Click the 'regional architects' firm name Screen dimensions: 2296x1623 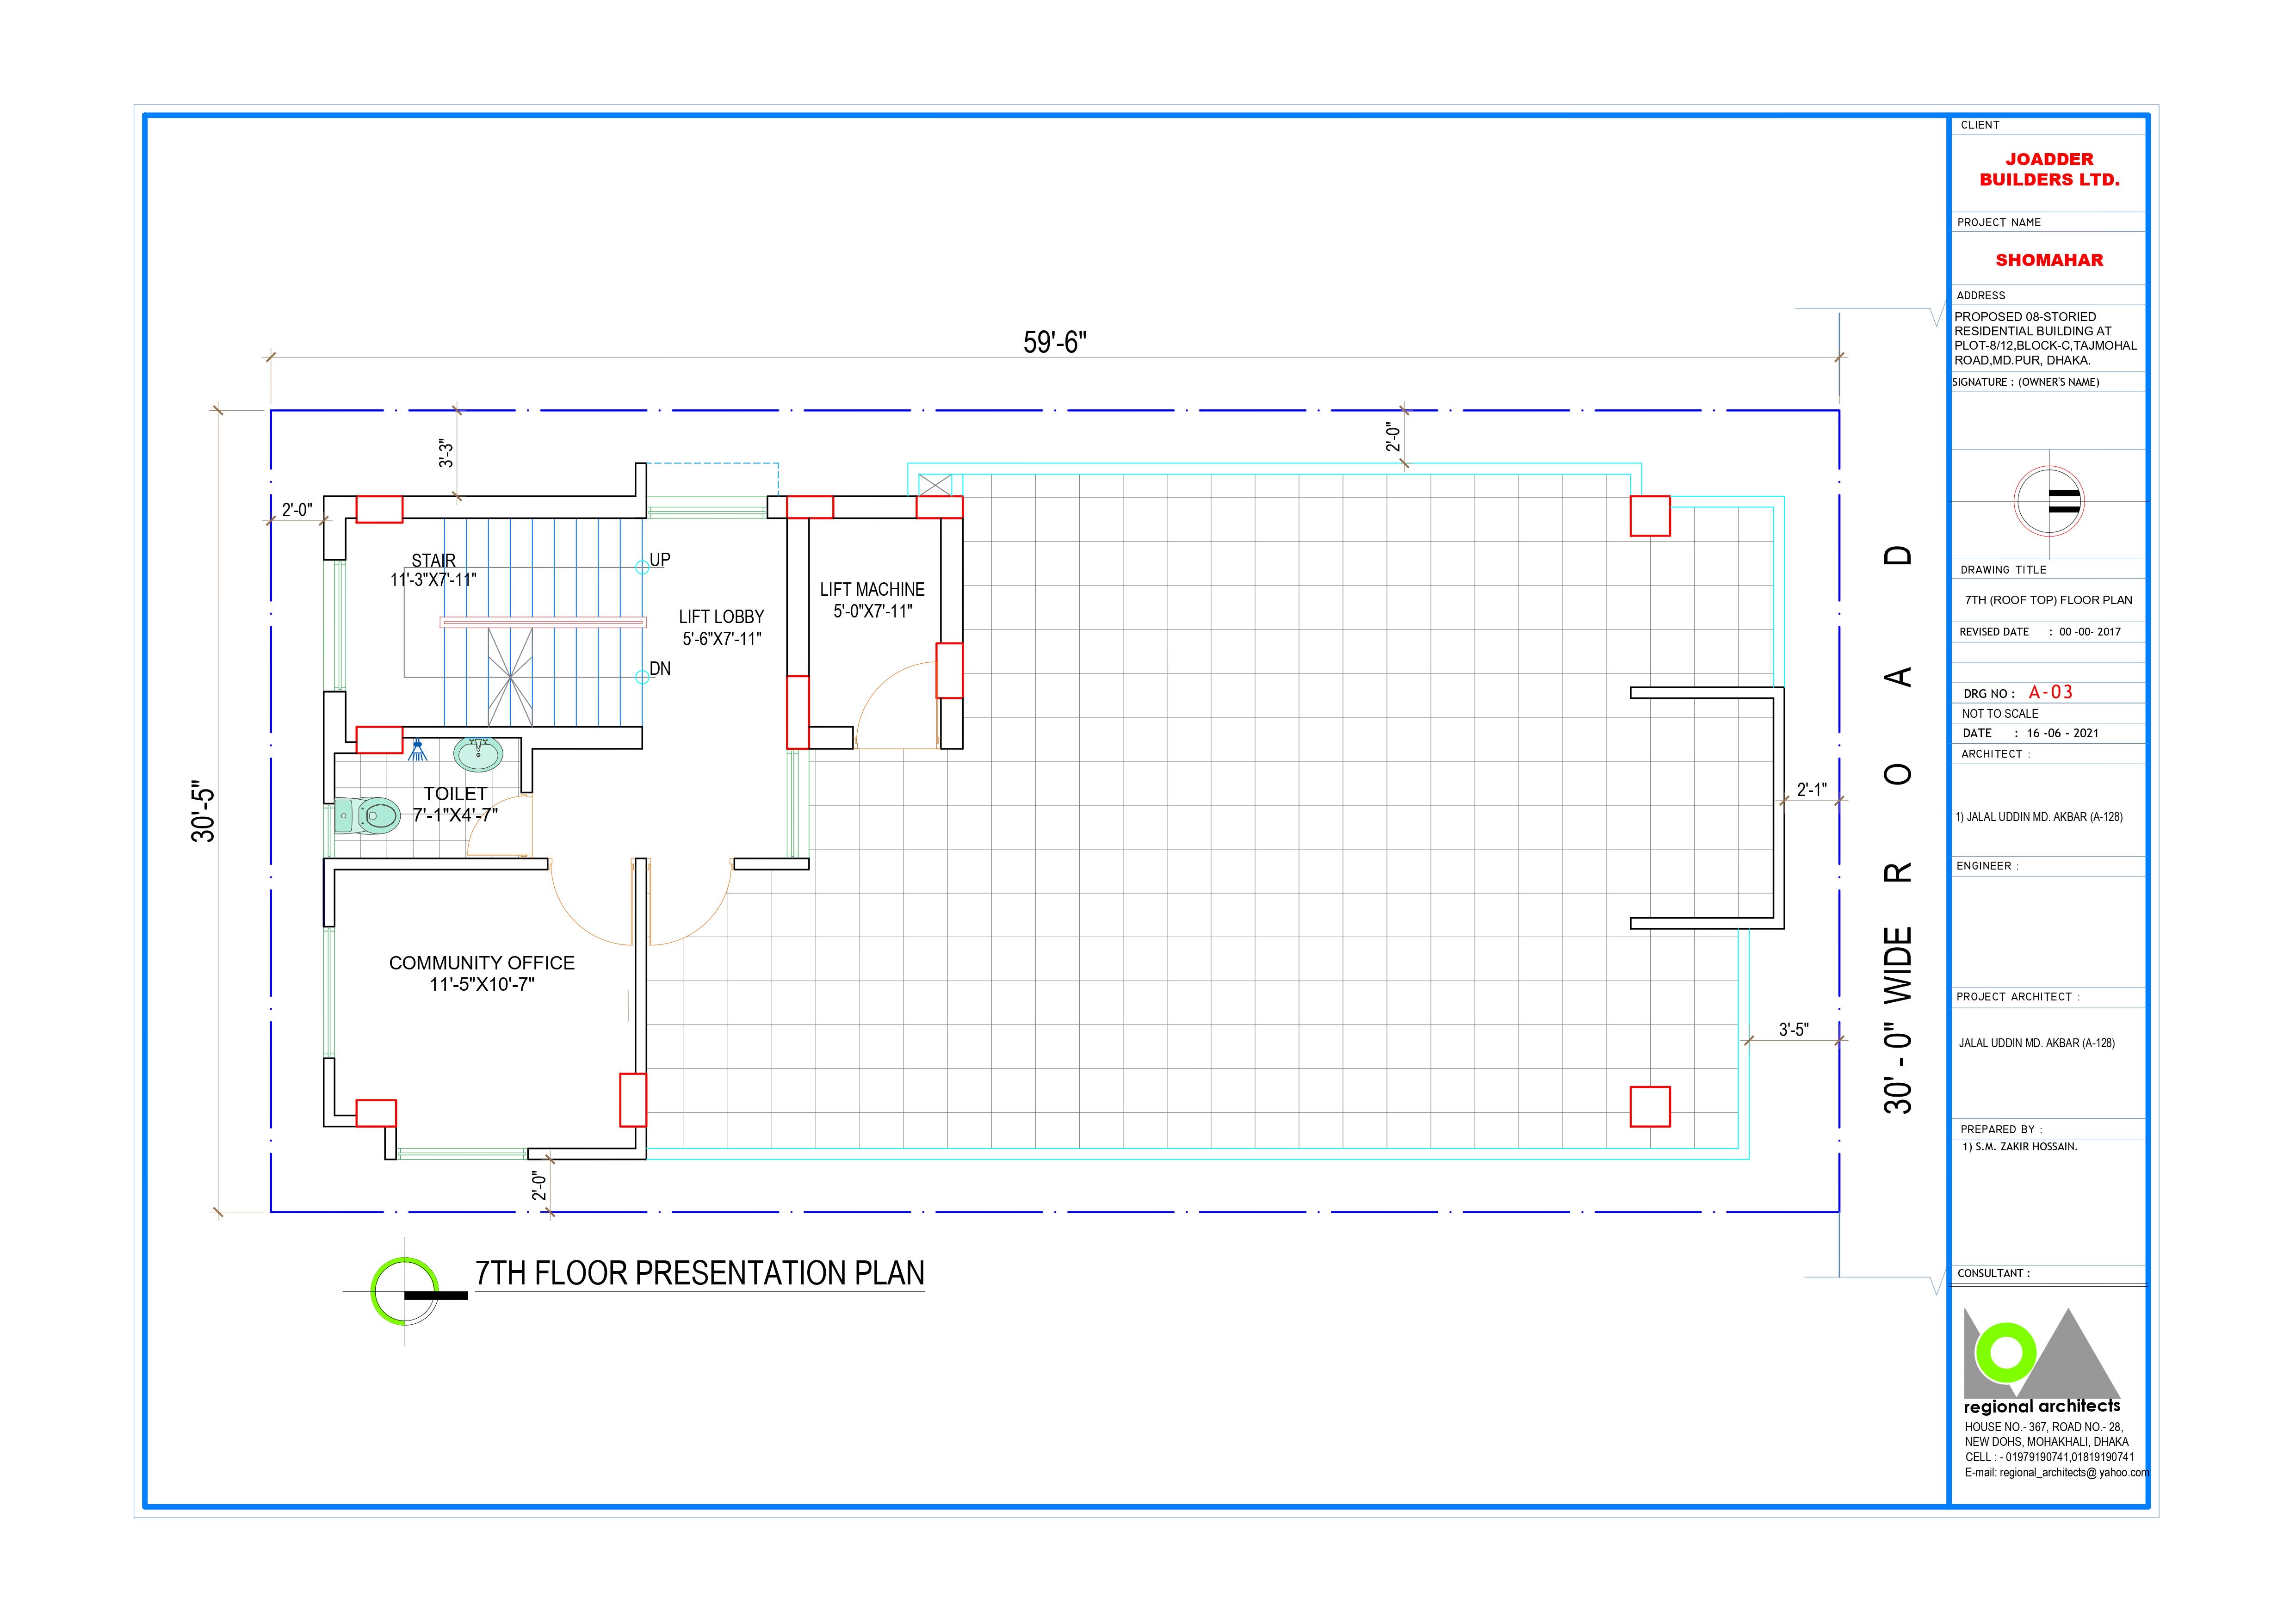[x=2042, y=1406]
